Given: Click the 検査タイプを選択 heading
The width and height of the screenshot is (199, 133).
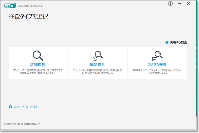Looking at the screenshot, I should click(x=28, y=16).
